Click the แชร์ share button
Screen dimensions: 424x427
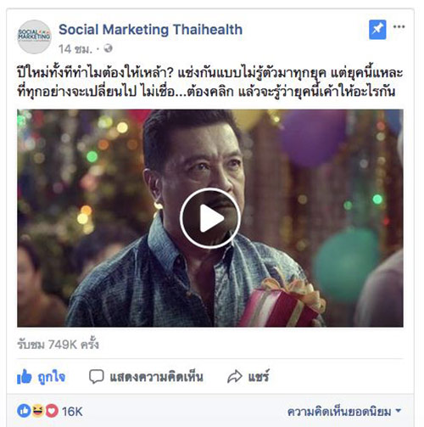tap(248, 377)
